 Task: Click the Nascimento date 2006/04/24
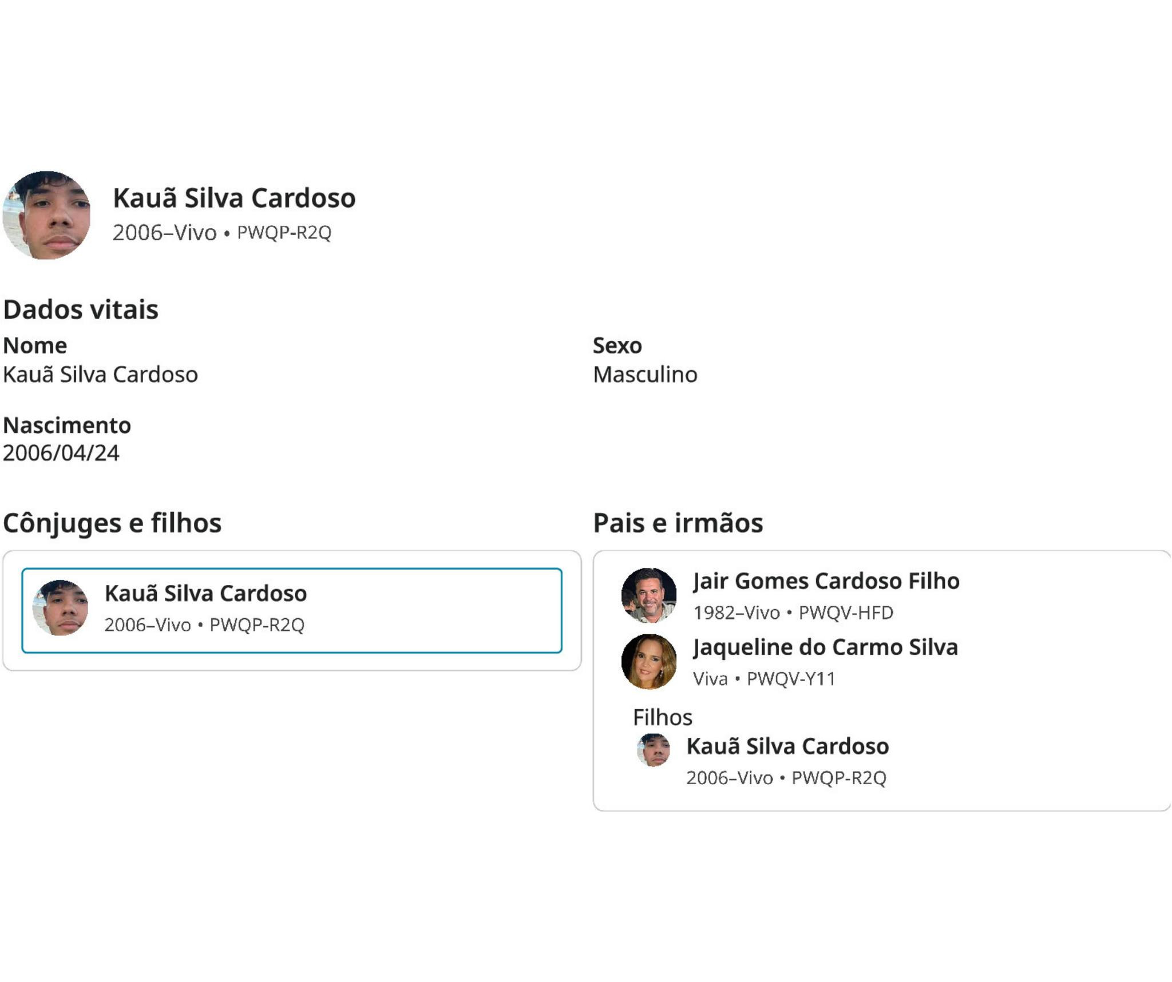tap(61, 453)
